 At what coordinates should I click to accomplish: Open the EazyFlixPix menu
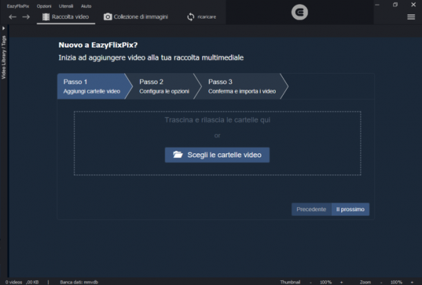coord(18,6)
